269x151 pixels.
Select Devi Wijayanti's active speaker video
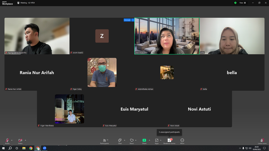click(x=167, y=36)
